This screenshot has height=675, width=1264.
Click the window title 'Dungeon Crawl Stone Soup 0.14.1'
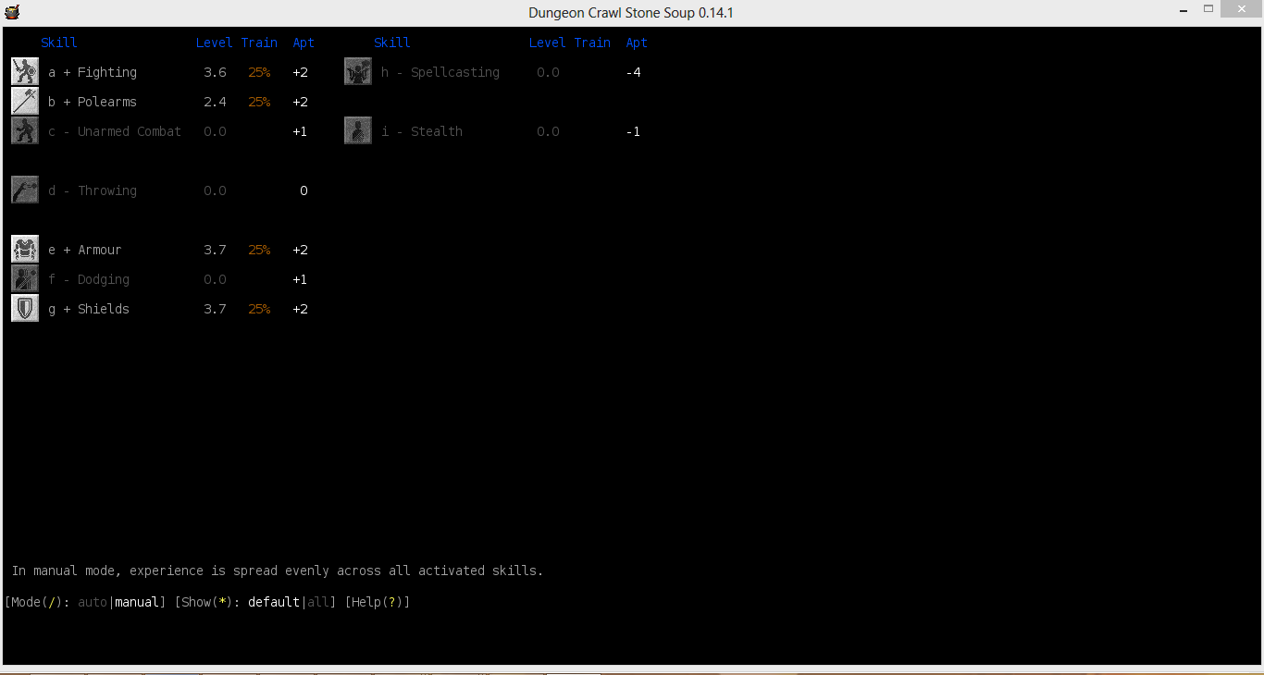click(x=631, y=13)
